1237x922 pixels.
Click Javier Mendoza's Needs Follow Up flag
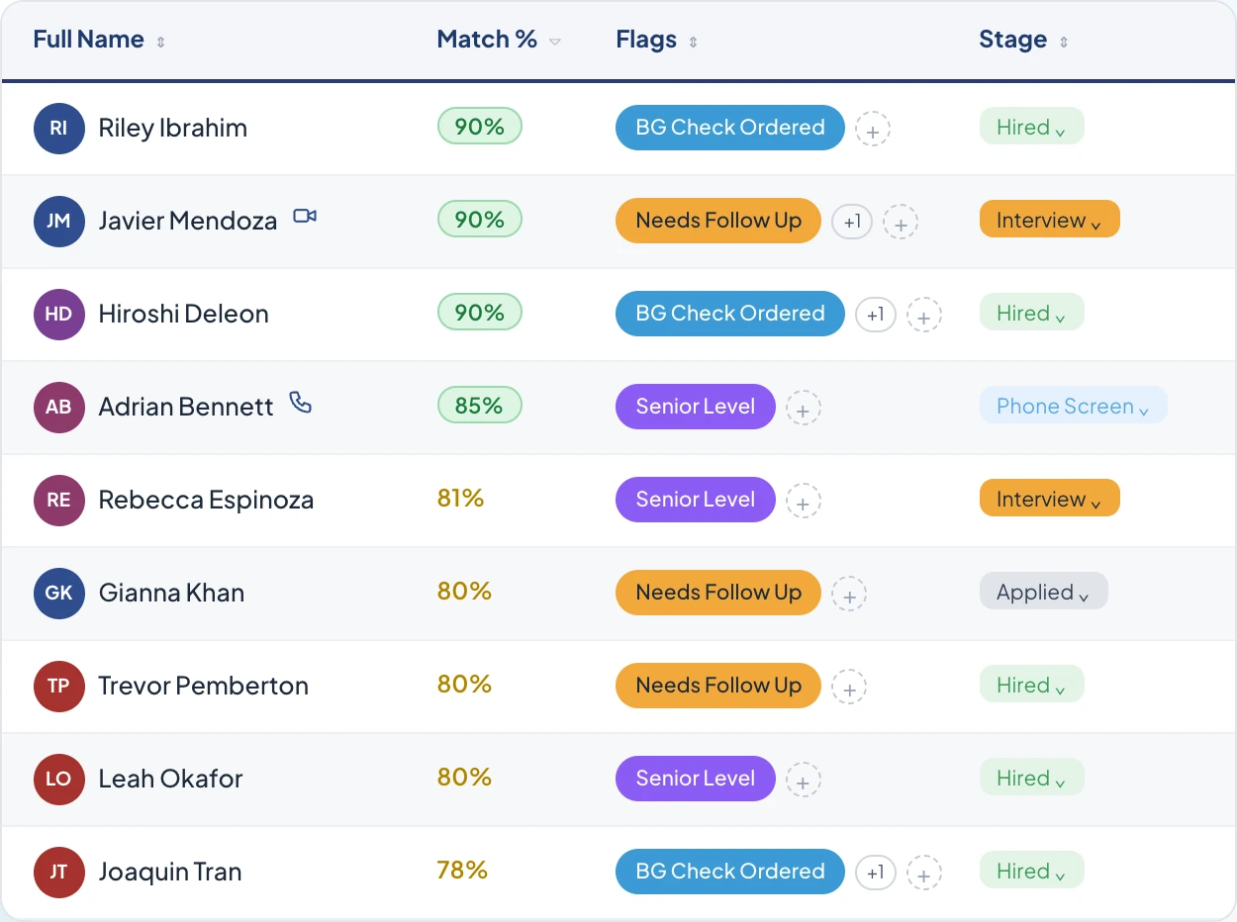(718, 221)
